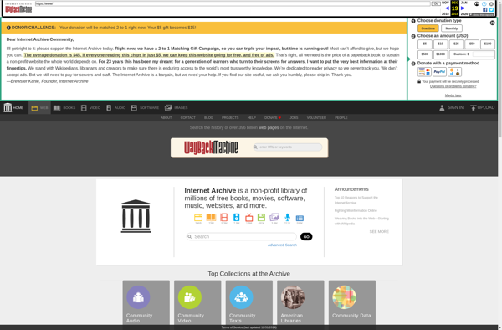Click the Upload icon
Image resolution: width=502 pixels, height=330 pixels.
click(474, 108)
